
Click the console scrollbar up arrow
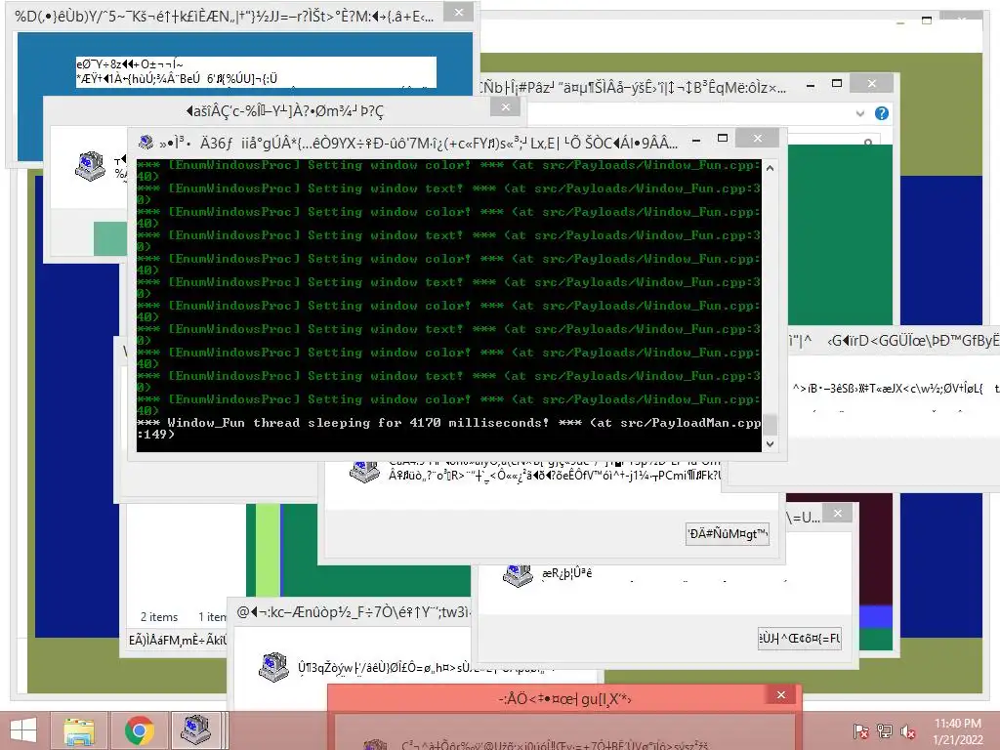(x=770, y=168)
